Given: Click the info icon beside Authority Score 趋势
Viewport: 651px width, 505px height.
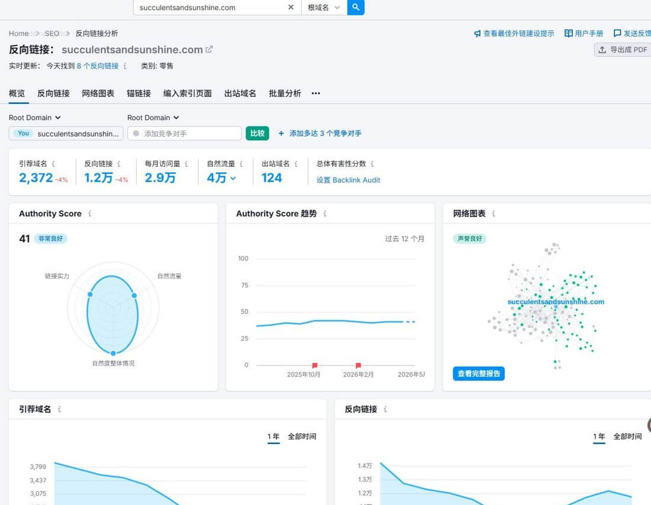Looking at the screenshot, I should tap(325, 213).
